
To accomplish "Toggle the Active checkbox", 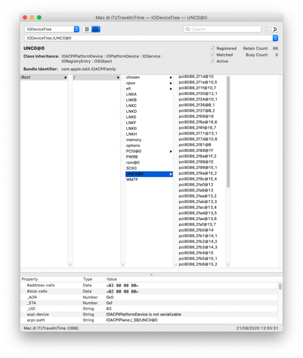I will [x=213, y=61].
